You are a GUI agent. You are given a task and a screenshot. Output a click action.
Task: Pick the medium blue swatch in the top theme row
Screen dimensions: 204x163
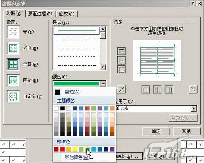(81, 108)
